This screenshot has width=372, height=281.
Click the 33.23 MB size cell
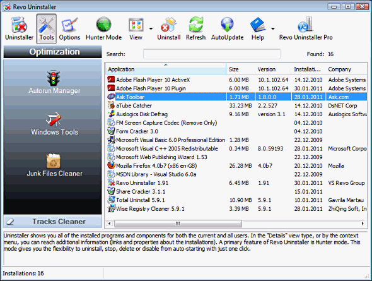pos(240,105)
